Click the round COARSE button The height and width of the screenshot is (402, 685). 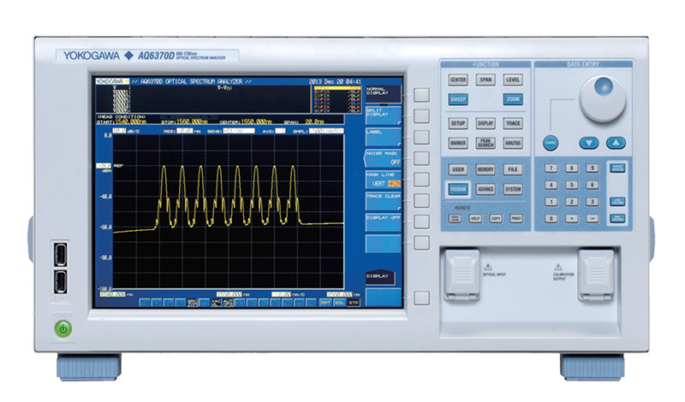(550, 142)
